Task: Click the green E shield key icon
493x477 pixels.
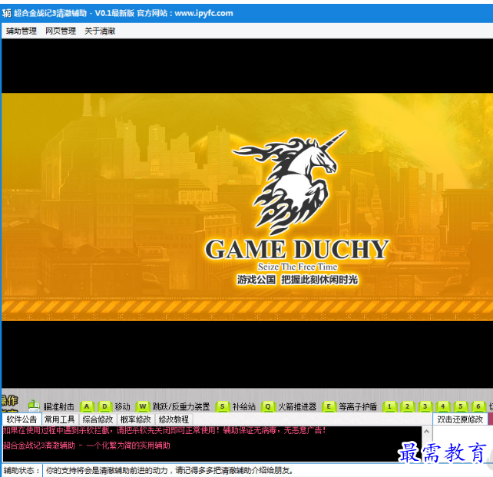Action: 329,406
